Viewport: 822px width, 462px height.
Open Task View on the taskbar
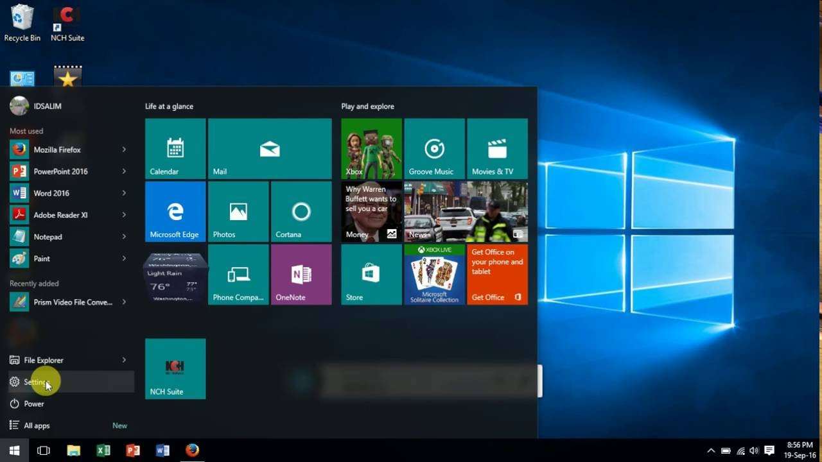pyautogui.click(x=44, y=450)
